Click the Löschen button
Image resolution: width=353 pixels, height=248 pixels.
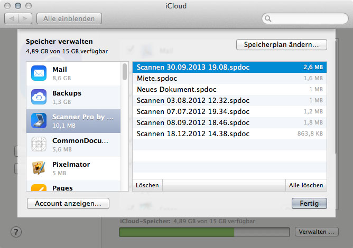point(147,185)
